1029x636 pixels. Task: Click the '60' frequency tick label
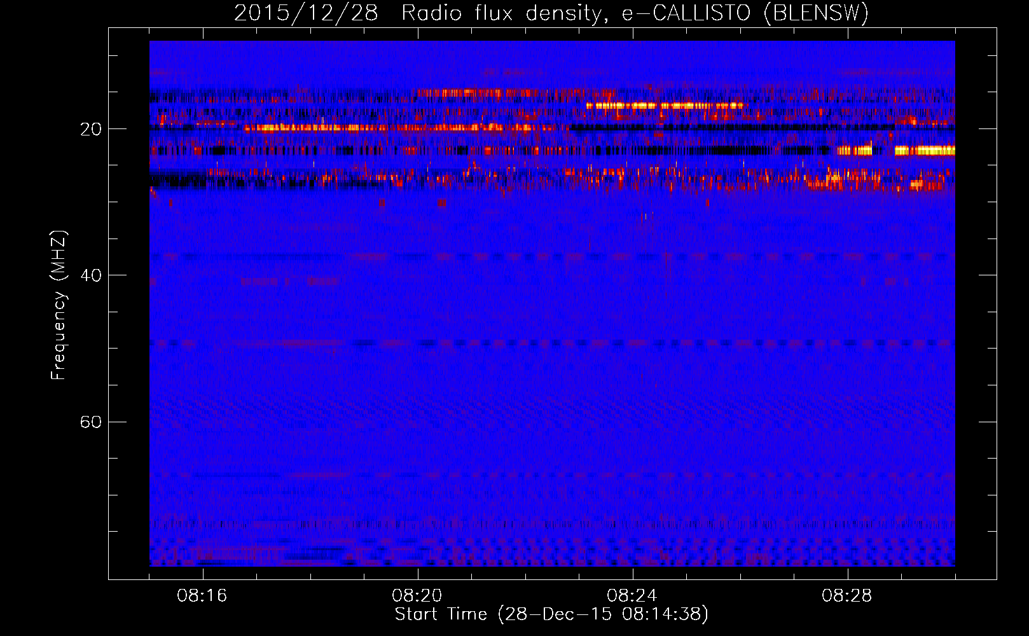coord(91,422)
